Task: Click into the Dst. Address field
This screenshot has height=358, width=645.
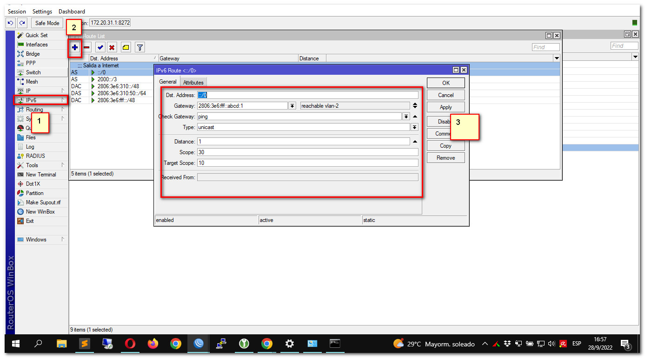Action: [x=307, y=95]
